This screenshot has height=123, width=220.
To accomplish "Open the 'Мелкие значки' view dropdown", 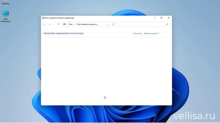I will coord(152,33).
